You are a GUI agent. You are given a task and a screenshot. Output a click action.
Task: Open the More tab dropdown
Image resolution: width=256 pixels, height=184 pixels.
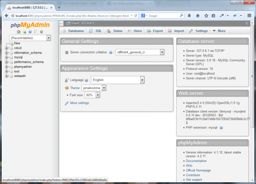point(219,31)
